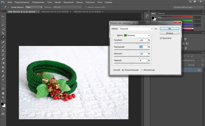Select the Move tool
This screenshot has height=126, width=205.
click(x=3, y=16)
